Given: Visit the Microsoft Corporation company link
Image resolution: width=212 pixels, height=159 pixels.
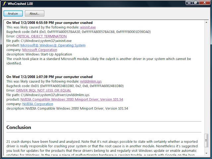Looking at the screenshot, I should click(40, 50).
